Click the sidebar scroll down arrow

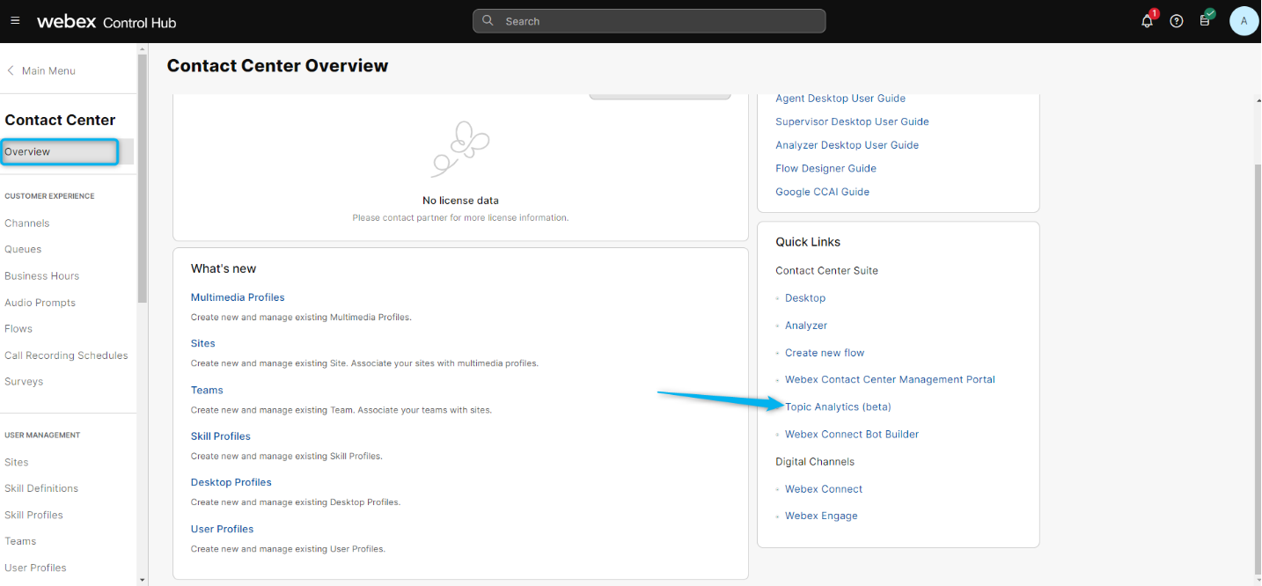tap(143, 579)
